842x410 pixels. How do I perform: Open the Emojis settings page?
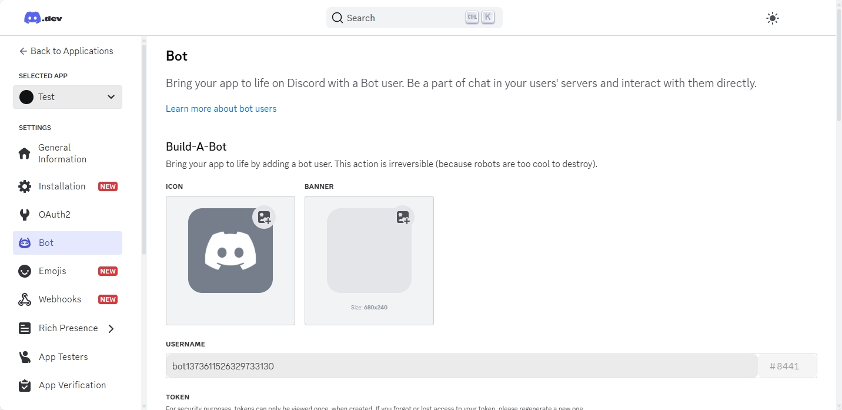coord(68,271)
